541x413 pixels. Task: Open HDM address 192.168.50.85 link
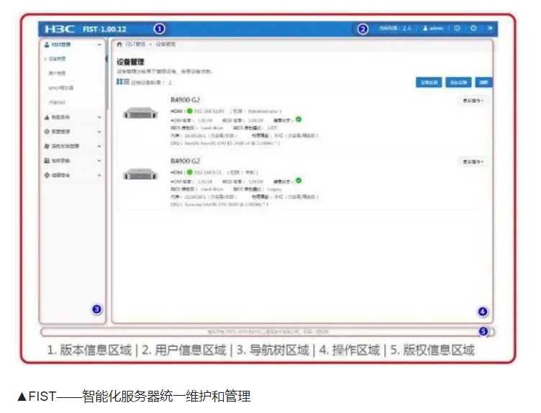[x=209, y=111]
